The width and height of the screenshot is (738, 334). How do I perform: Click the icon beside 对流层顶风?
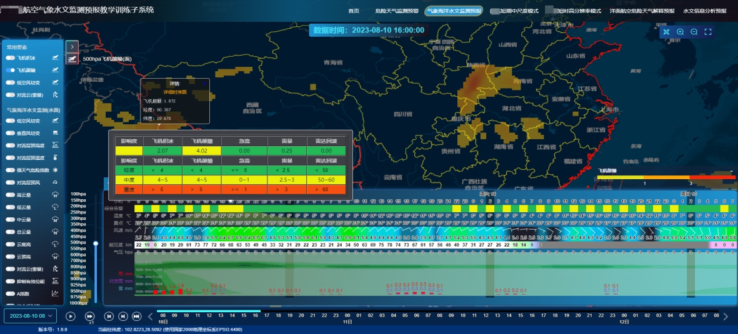(x=55, y=182)
